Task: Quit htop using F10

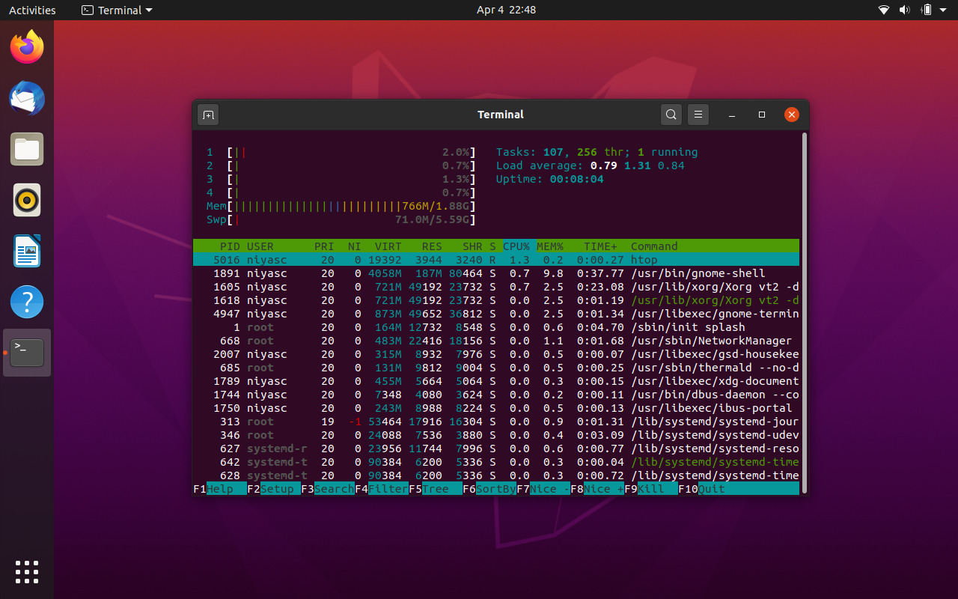Action: point(704,488)
